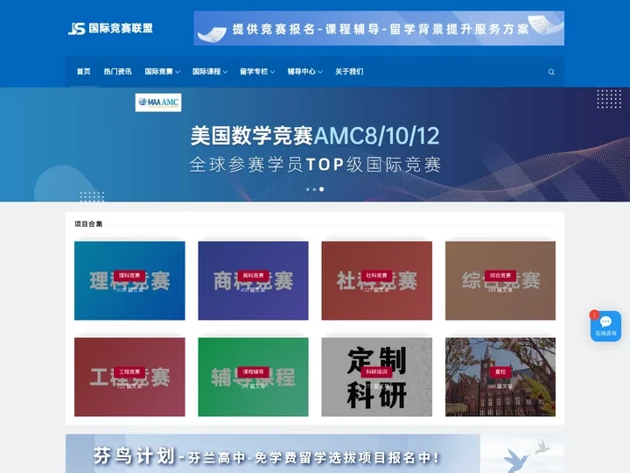Viewport: 630px width, 473px height.
Task: Open the search magnifier icon
Action: click(551, 72)
